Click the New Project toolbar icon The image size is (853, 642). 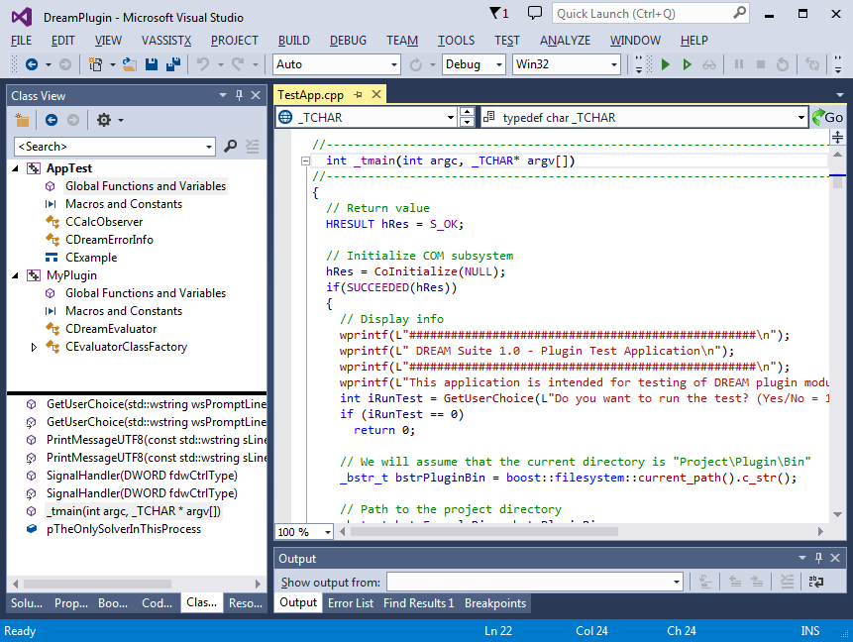click(96, 64)
